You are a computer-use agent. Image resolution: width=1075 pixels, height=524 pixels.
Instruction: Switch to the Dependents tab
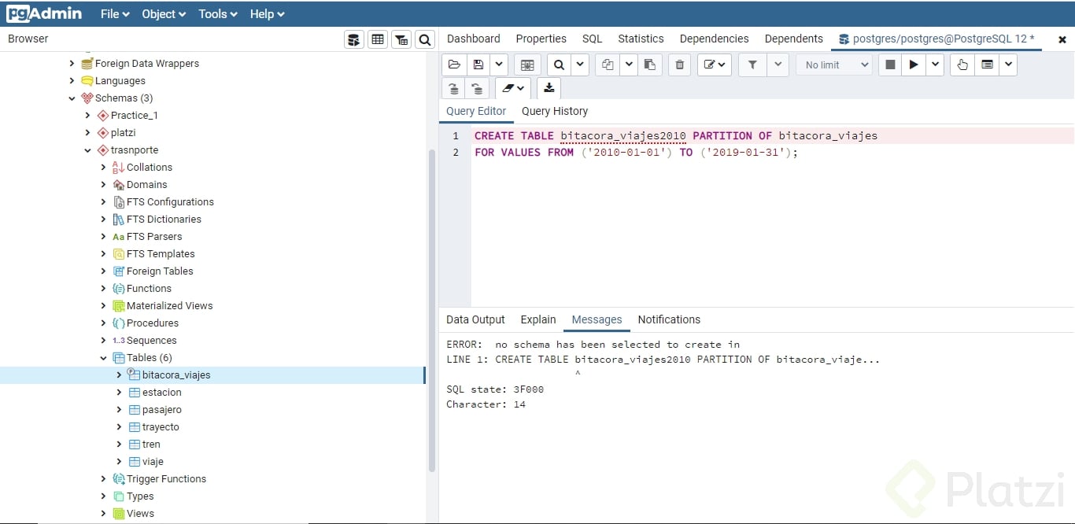pyautogui.click(x=794, y=39)
